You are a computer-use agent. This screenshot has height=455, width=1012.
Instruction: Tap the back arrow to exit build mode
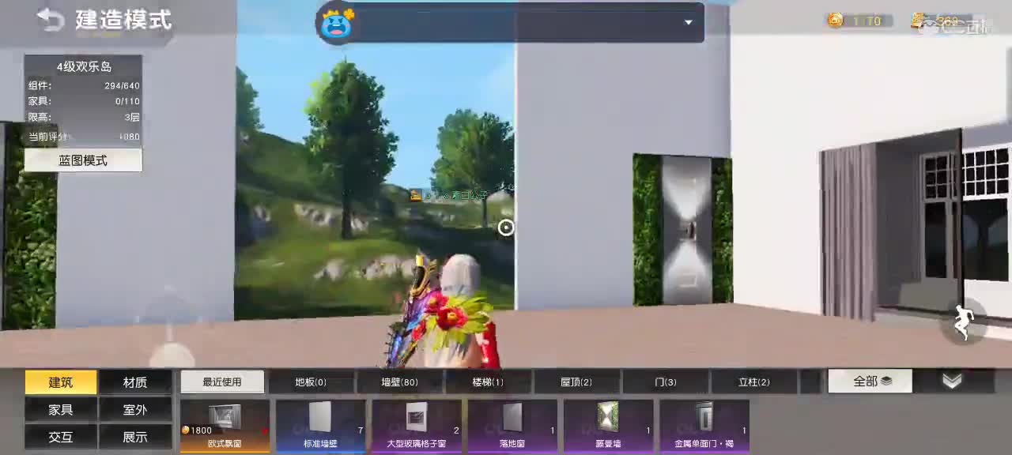(50, 21)
